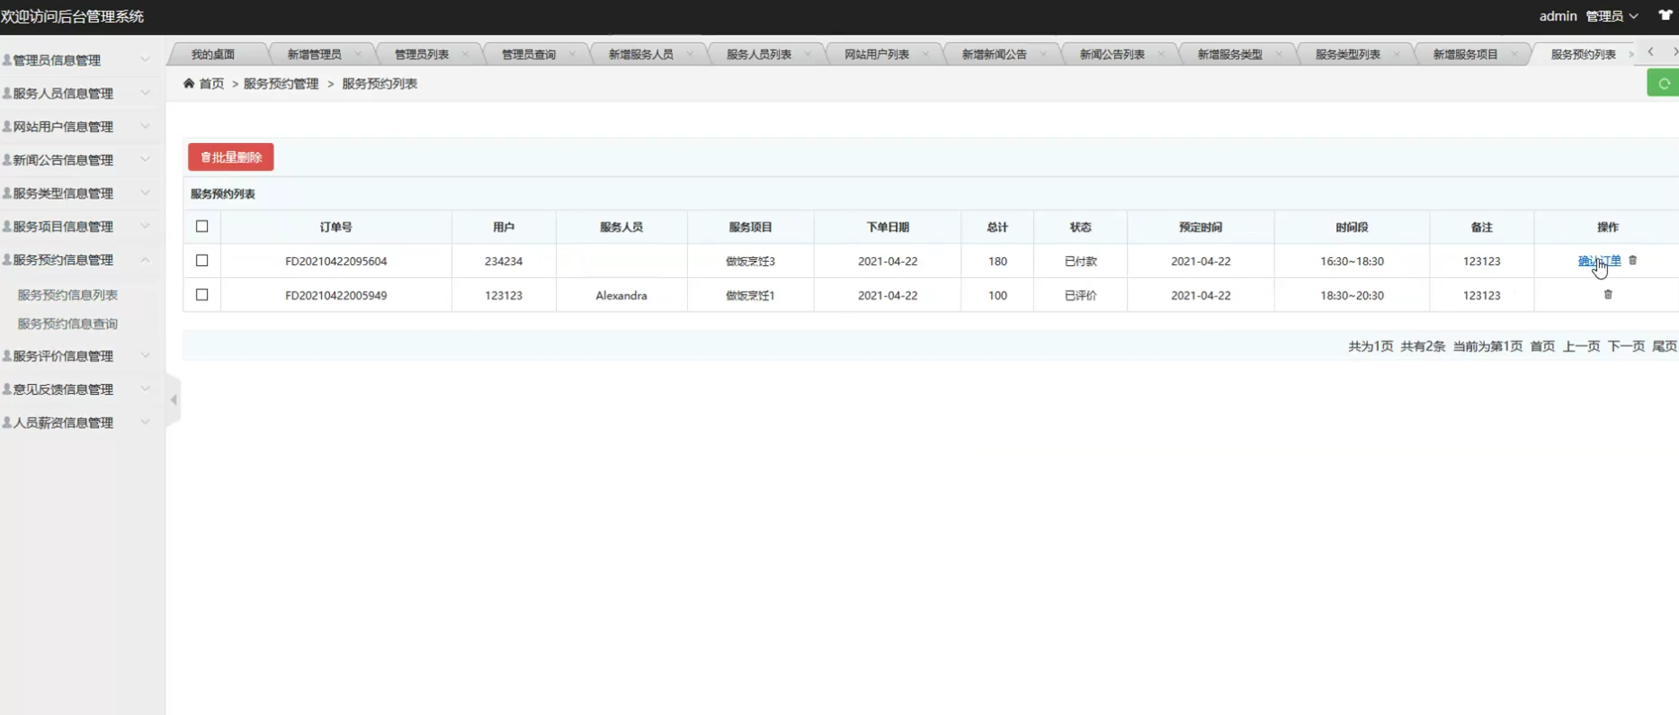Open 服务预约信息列表 in sidebar

point(67,295)
